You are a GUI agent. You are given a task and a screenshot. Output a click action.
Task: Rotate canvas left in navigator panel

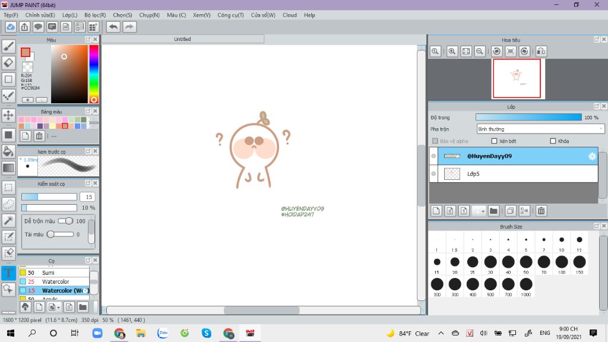pos(497,51)
